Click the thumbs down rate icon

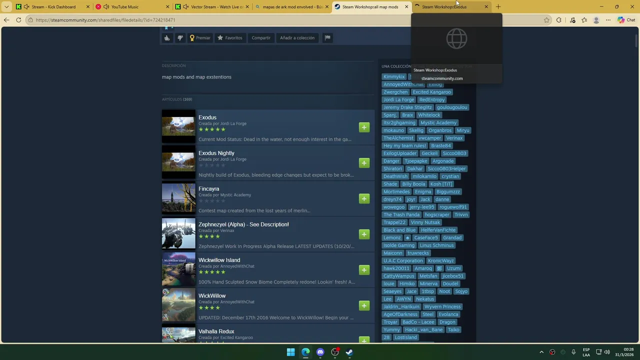[180, 38]
